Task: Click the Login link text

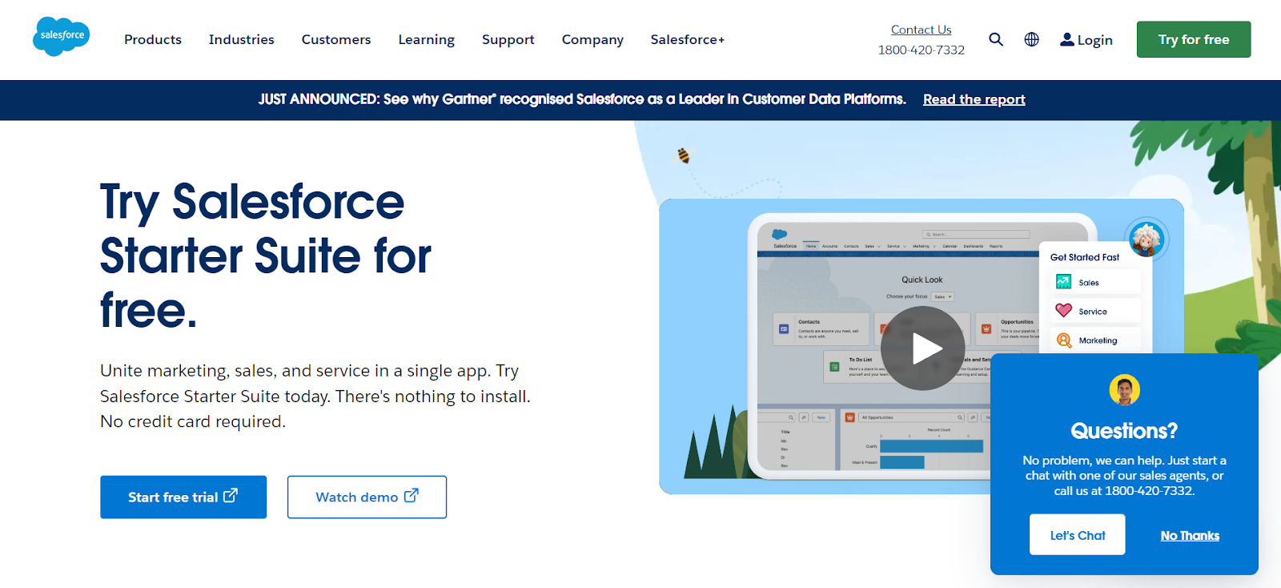Action: coord(1095,40)
